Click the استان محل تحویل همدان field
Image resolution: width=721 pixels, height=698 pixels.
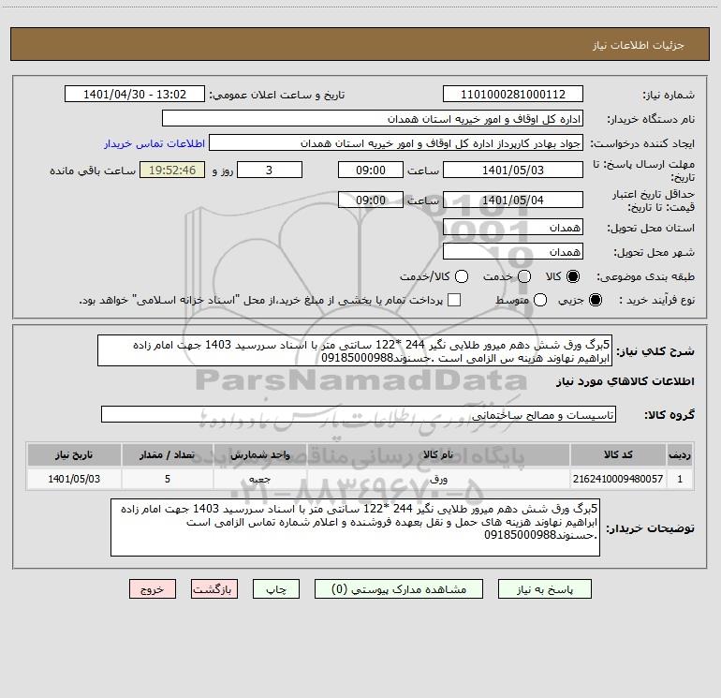coord(513,228)
